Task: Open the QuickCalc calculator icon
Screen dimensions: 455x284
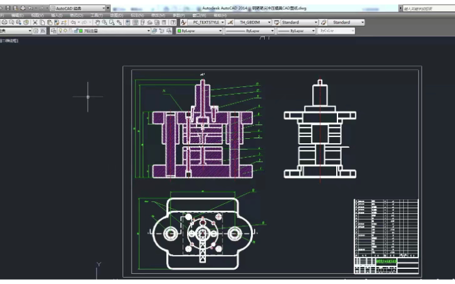Action: click(x=164, y=22)
